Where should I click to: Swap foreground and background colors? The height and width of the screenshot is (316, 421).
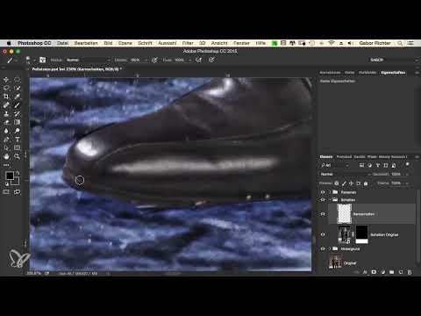[x=18, y=173]
